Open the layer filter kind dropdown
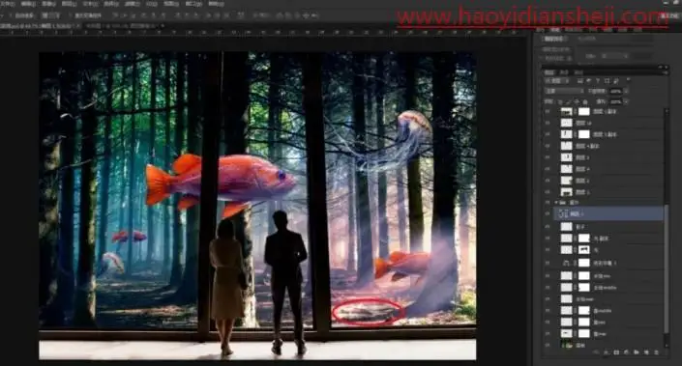Screen dimensions: 682x366 coord(557,81)
